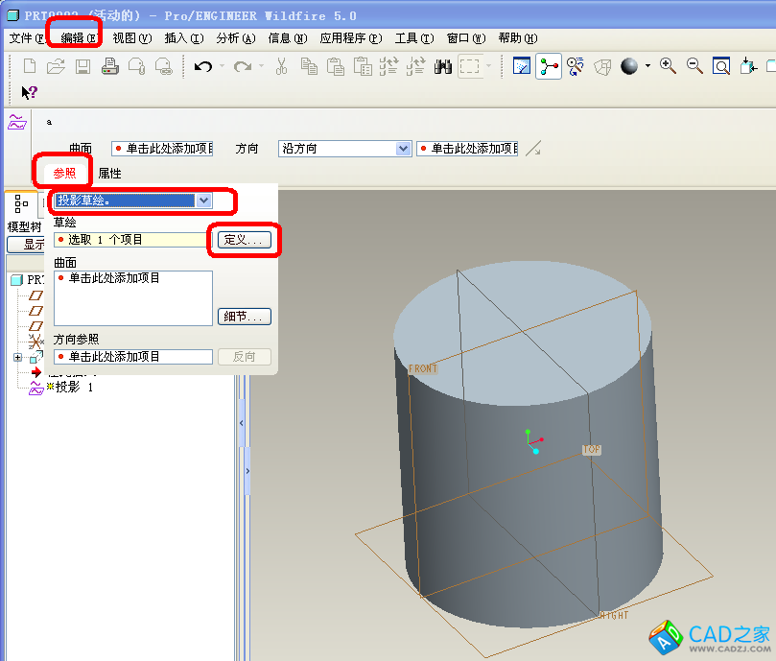
Task: Open the 投影草绘 dropdown list
Action: 203,201
